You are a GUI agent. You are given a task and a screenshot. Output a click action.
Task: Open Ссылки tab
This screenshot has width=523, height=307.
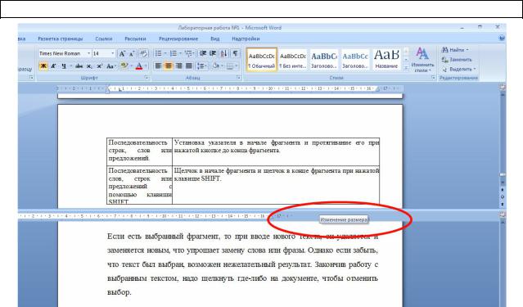pos(104,38)
